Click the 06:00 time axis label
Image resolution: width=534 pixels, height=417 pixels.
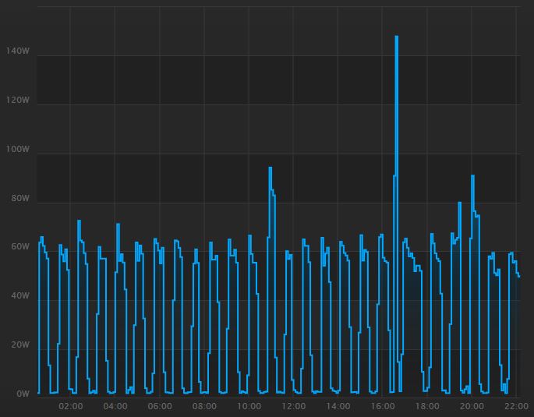[x=160, y=406]
